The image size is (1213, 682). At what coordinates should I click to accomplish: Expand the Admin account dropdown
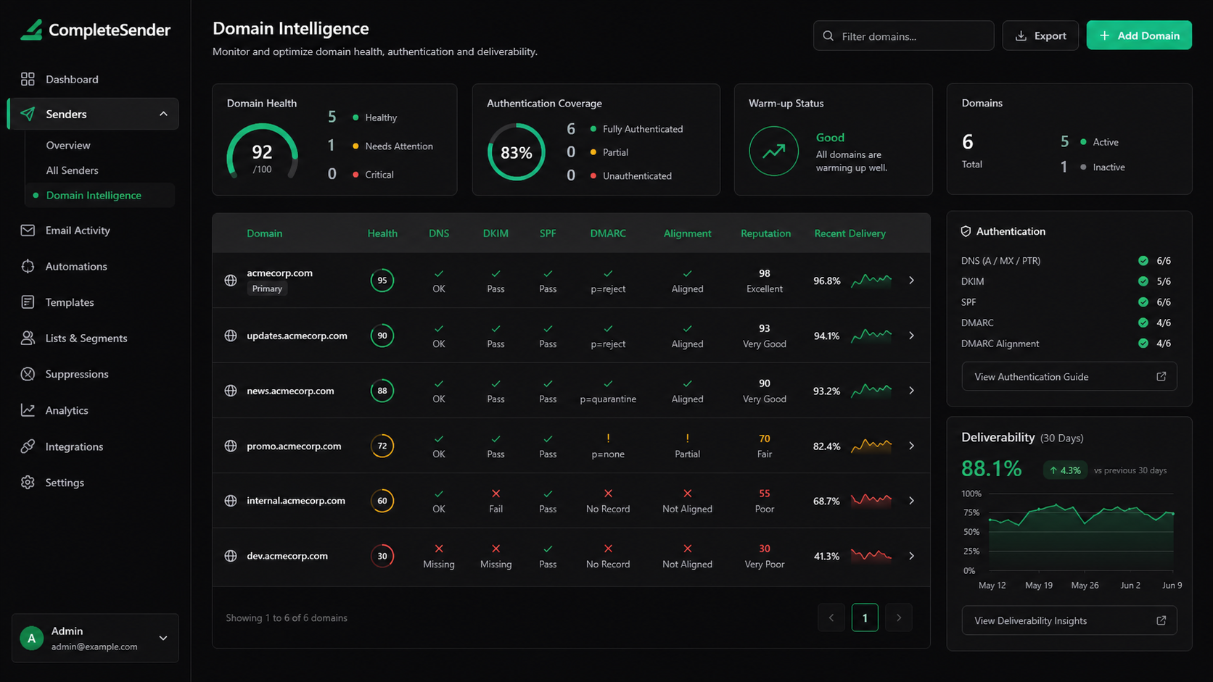[x=163, y=638]
